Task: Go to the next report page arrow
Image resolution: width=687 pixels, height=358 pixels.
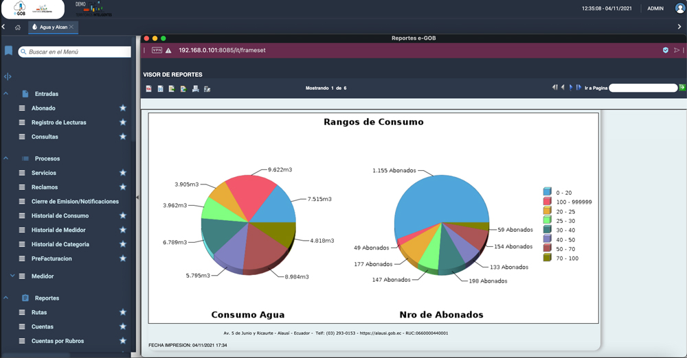Action: [x=571, y=88]
